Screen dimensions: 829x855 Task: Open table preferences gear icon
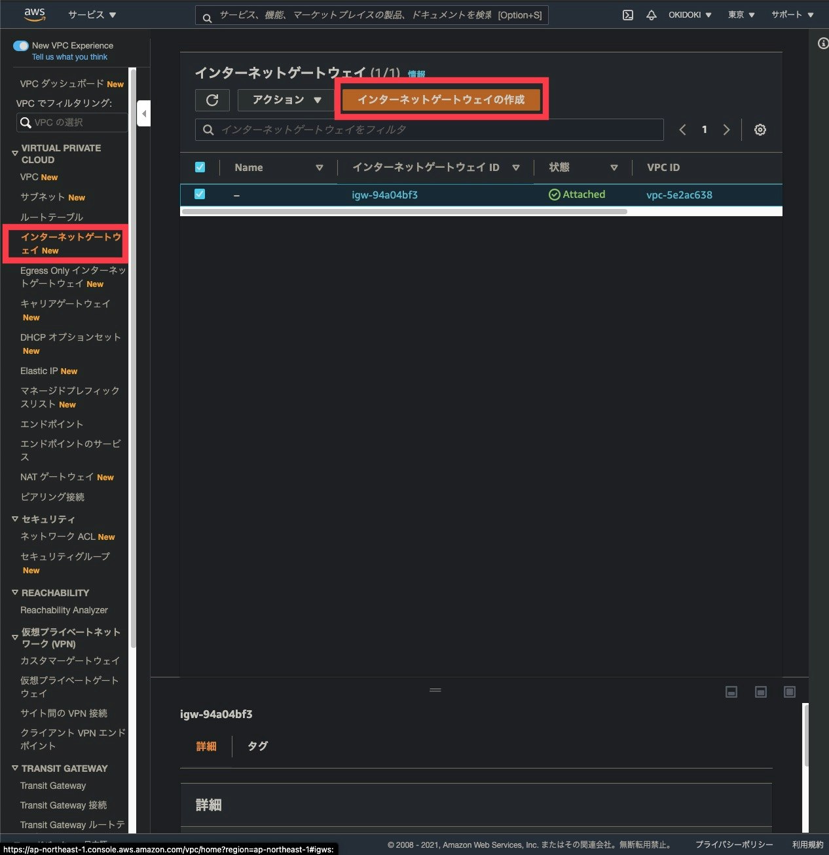760,130
